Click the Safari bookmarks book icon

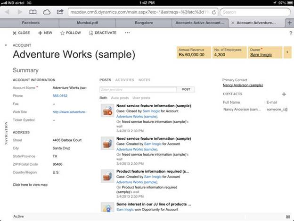click(33, 12)
